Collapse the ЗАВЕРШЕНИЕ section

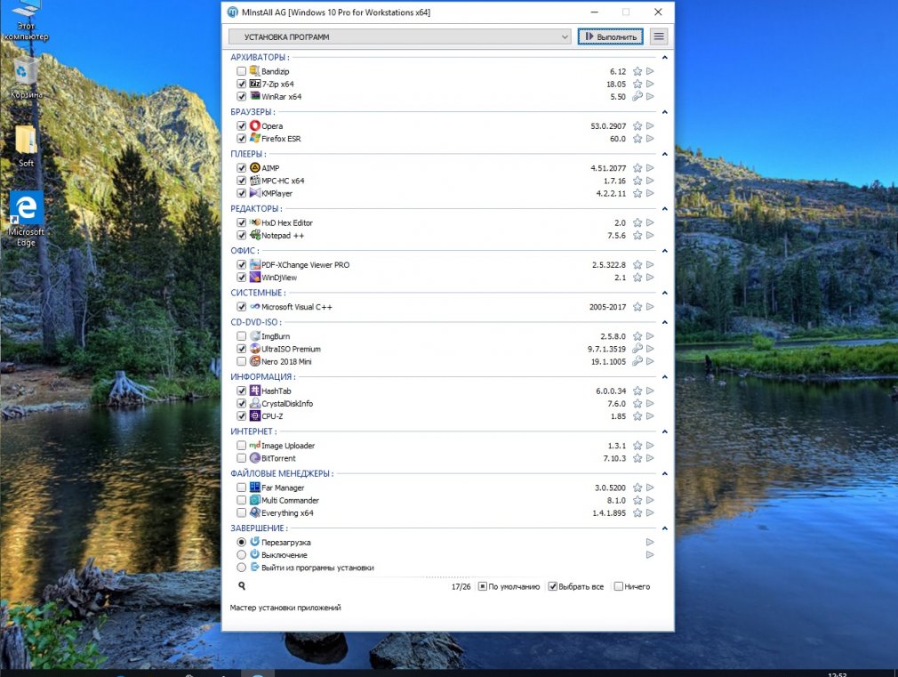coord(664,528)
